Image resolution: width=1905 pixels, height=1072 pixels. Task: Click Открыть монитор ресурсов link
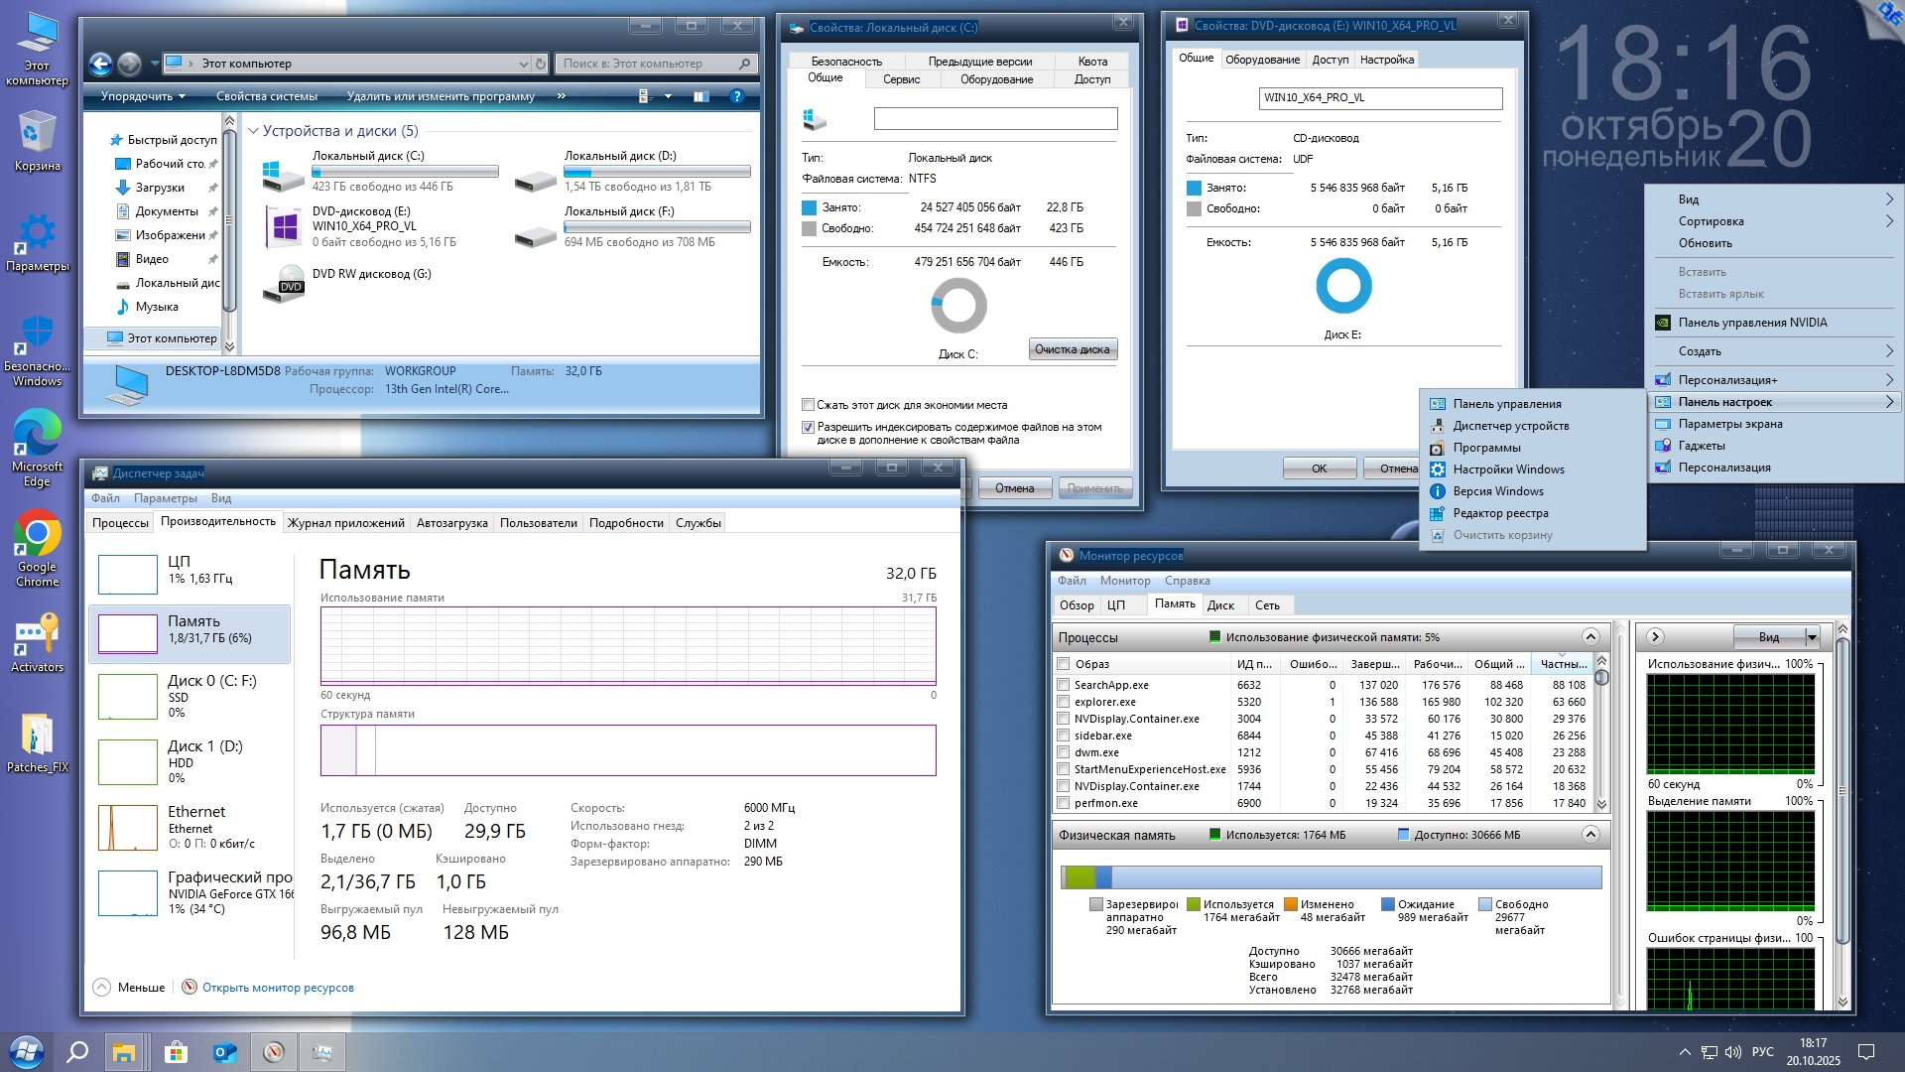click(x=278, y=988)
